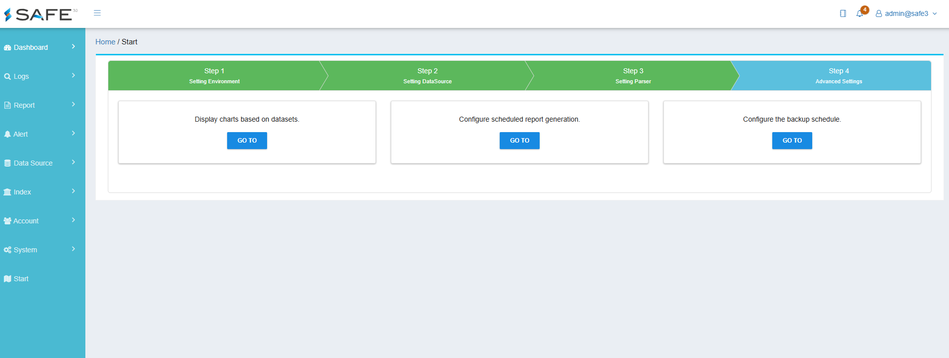Open the System sidebar menu label

pos(25,250)
